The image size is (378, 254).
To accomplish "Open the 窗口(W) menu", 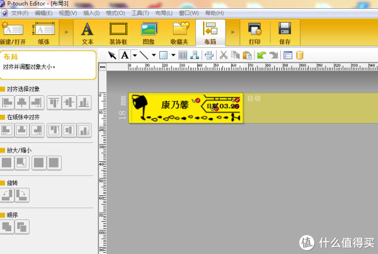I will 189,13.
